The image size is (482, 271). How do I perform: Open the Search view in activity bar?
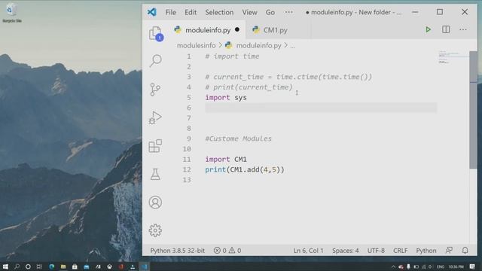click(x=156, y=60)
